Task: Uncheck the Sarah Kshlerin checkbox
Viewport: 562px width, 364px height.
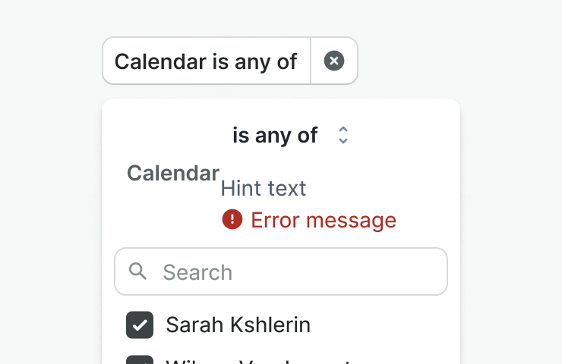Action: (x=140, y=325)
